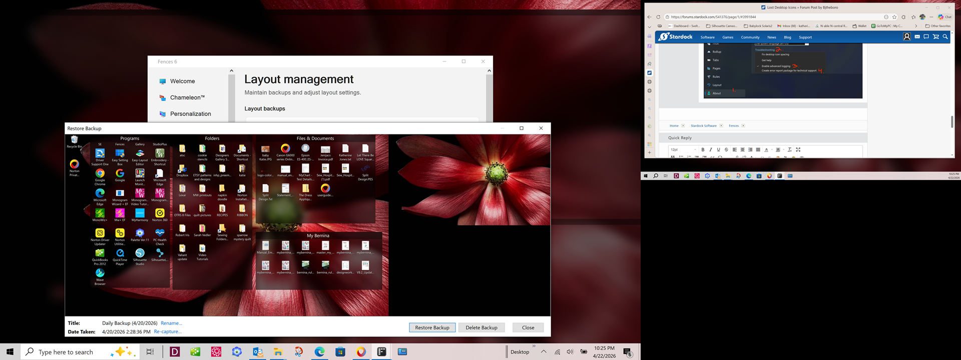Expand the arrow next to Stardock Software breadcrumb
Screen dimensions: 961x360
721,125
